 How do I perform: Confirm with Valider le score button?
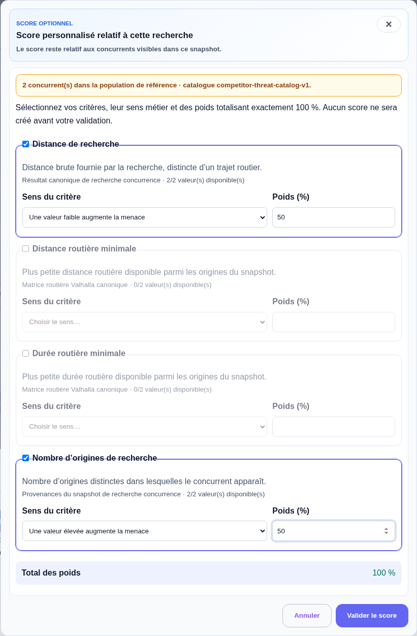pyautogui.click(x=372, y=616)
